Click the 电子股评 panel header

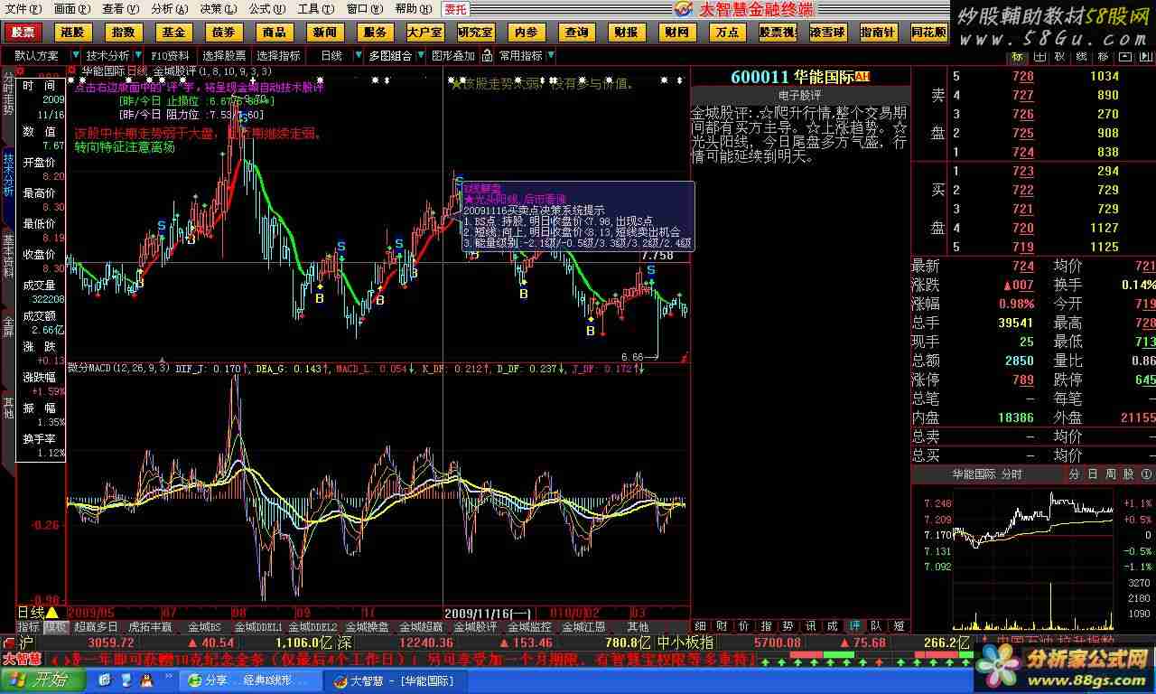(x=800, y=95)
